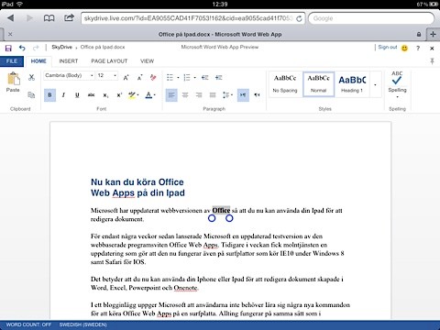Tap the Safari URL address field
This screenshot has width=440, height=330.
click(189, 18)
